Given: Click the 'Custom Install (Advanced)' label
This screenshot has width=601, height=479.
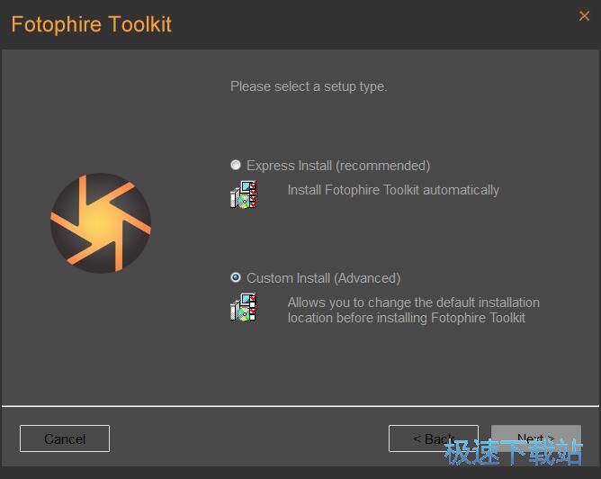Looking at the screenshot, I should 324,278.
